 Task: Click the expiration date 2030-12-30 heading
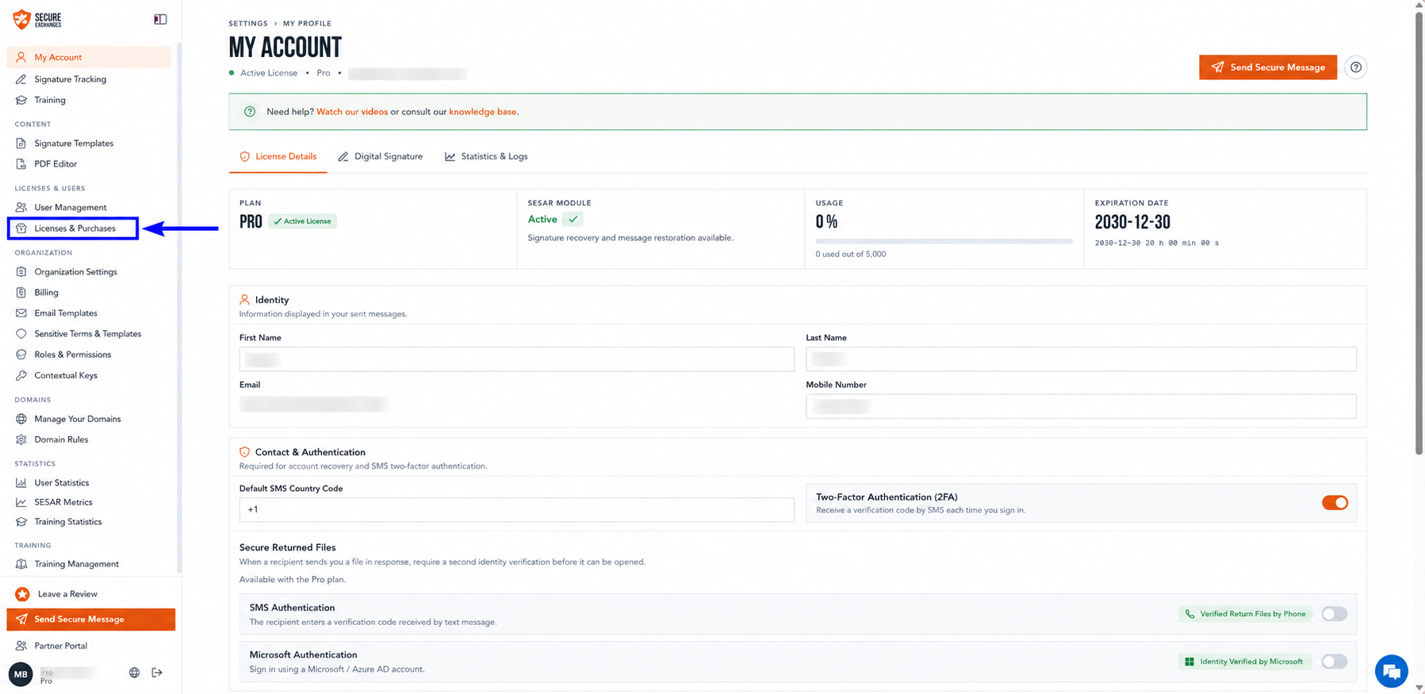[x=1132, y=222]
